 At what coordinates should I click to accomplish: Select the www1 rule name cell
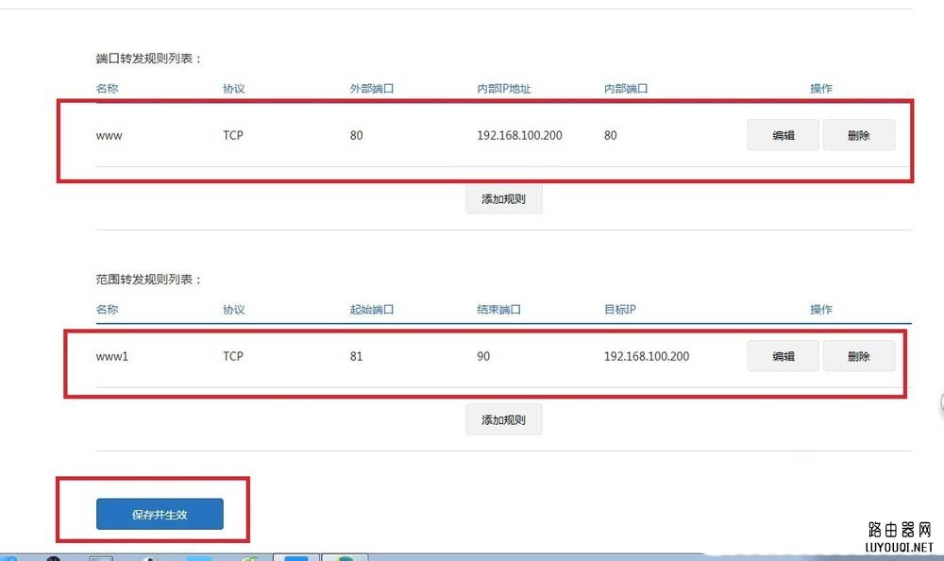point(112,356)
